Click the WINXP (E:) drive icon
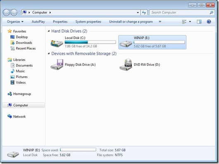The width and height of the screenshot is (219, 164). 126,44
